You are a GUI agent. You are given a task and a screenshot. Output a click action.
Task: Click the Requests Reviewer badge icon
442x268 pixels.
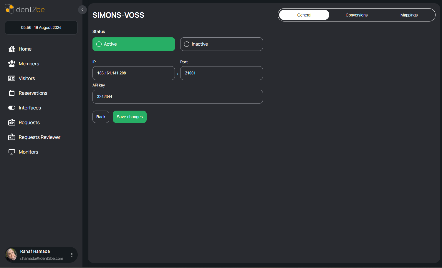(x=12, y=137)
